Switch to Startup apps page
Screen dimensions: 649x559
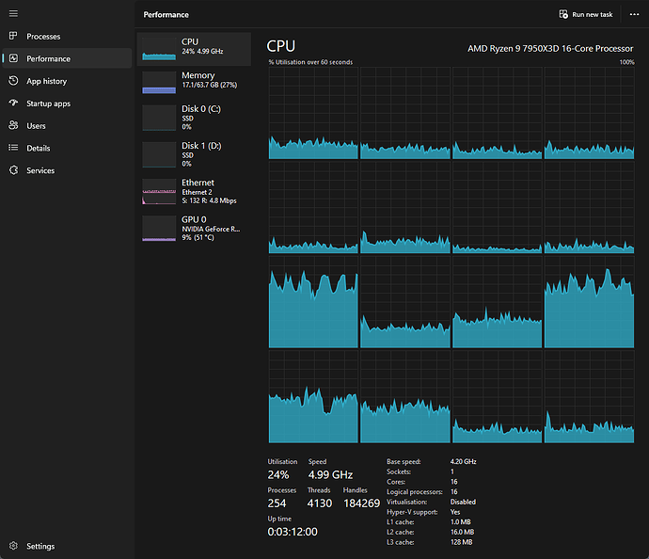pos(67,104)
